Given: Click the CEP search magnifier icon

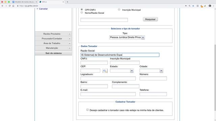Looking at the screenshot, I should coord(105,71).
